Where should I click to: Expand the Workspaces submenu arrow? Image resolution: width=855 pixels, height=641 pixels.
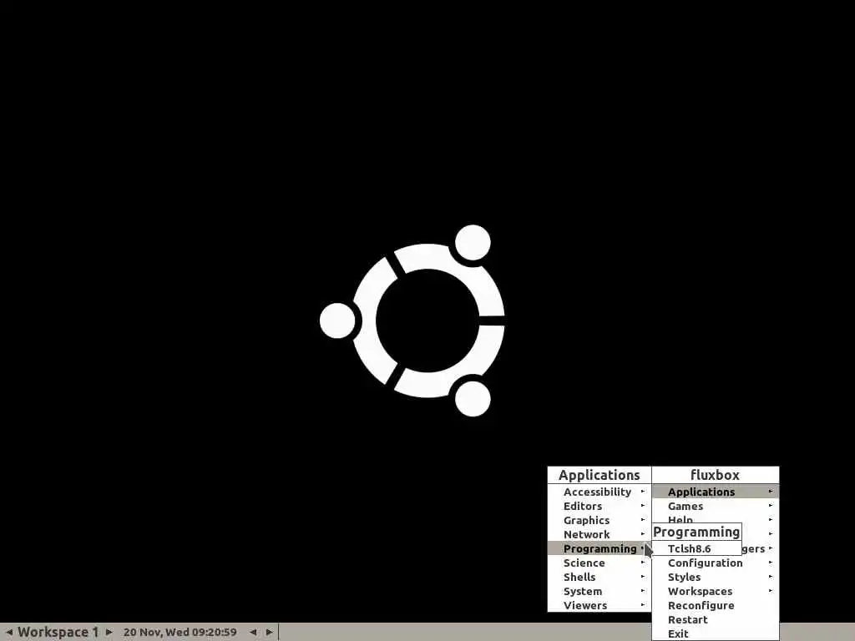[771, 590]
